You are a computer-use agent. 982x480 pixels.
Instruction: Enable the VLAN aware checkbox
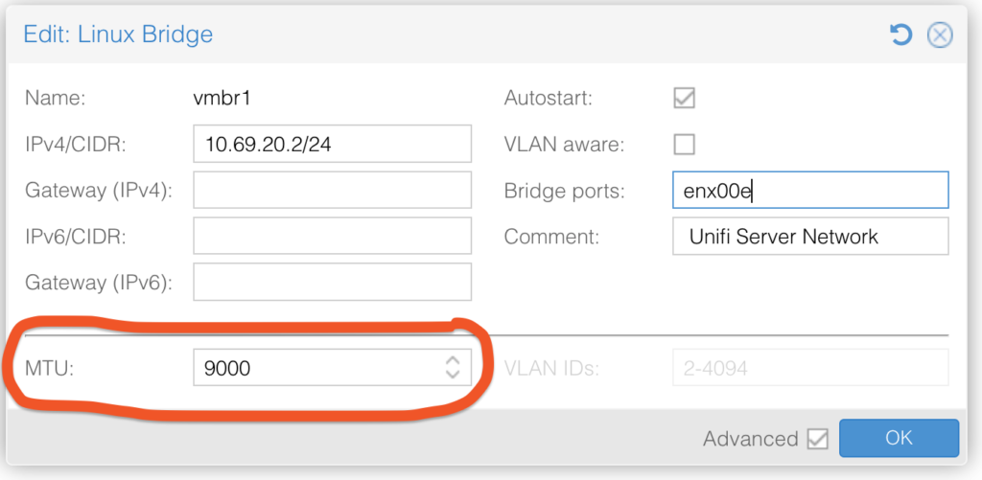point(685,145)
